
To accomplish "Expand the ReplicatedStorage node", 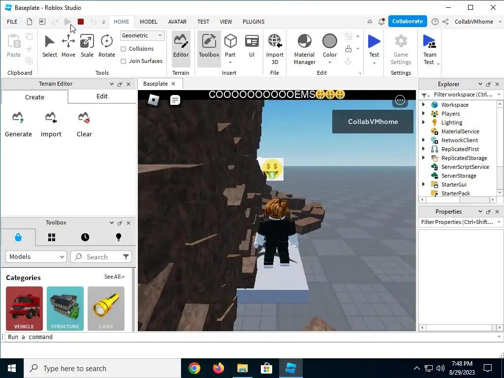I will pyautogui.click(x=423, y=157).
